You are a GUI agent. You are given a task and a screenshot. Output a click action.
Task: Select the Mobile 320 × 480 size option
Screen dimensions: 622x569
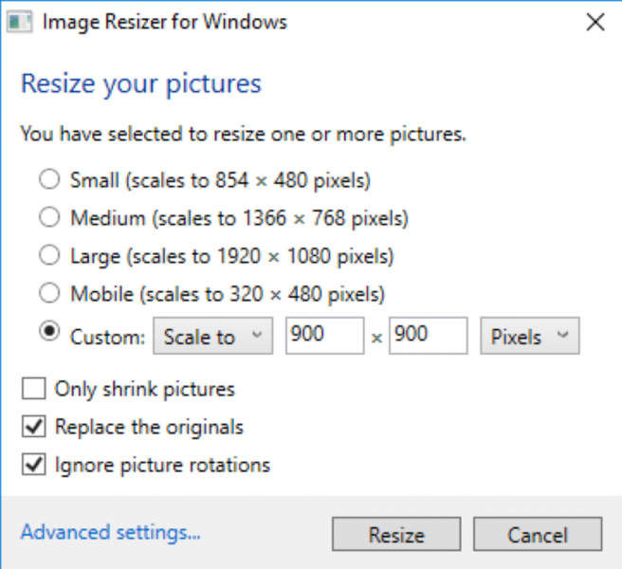48,292
